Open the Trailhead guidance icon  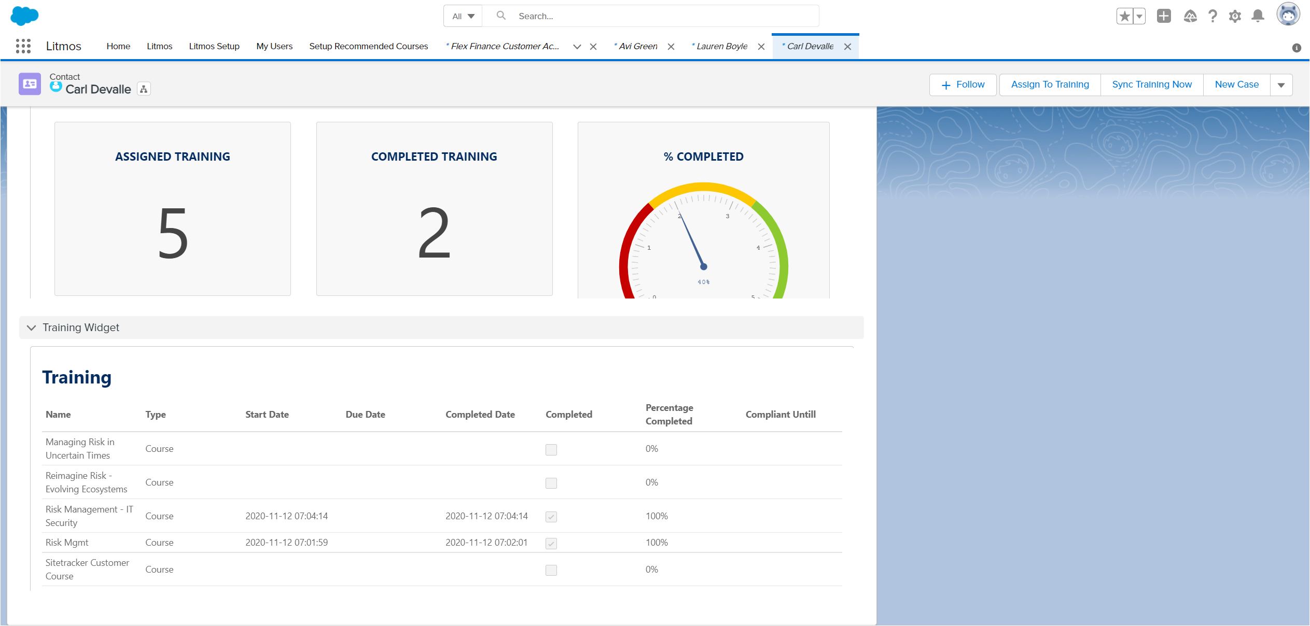pos(1190,17)
